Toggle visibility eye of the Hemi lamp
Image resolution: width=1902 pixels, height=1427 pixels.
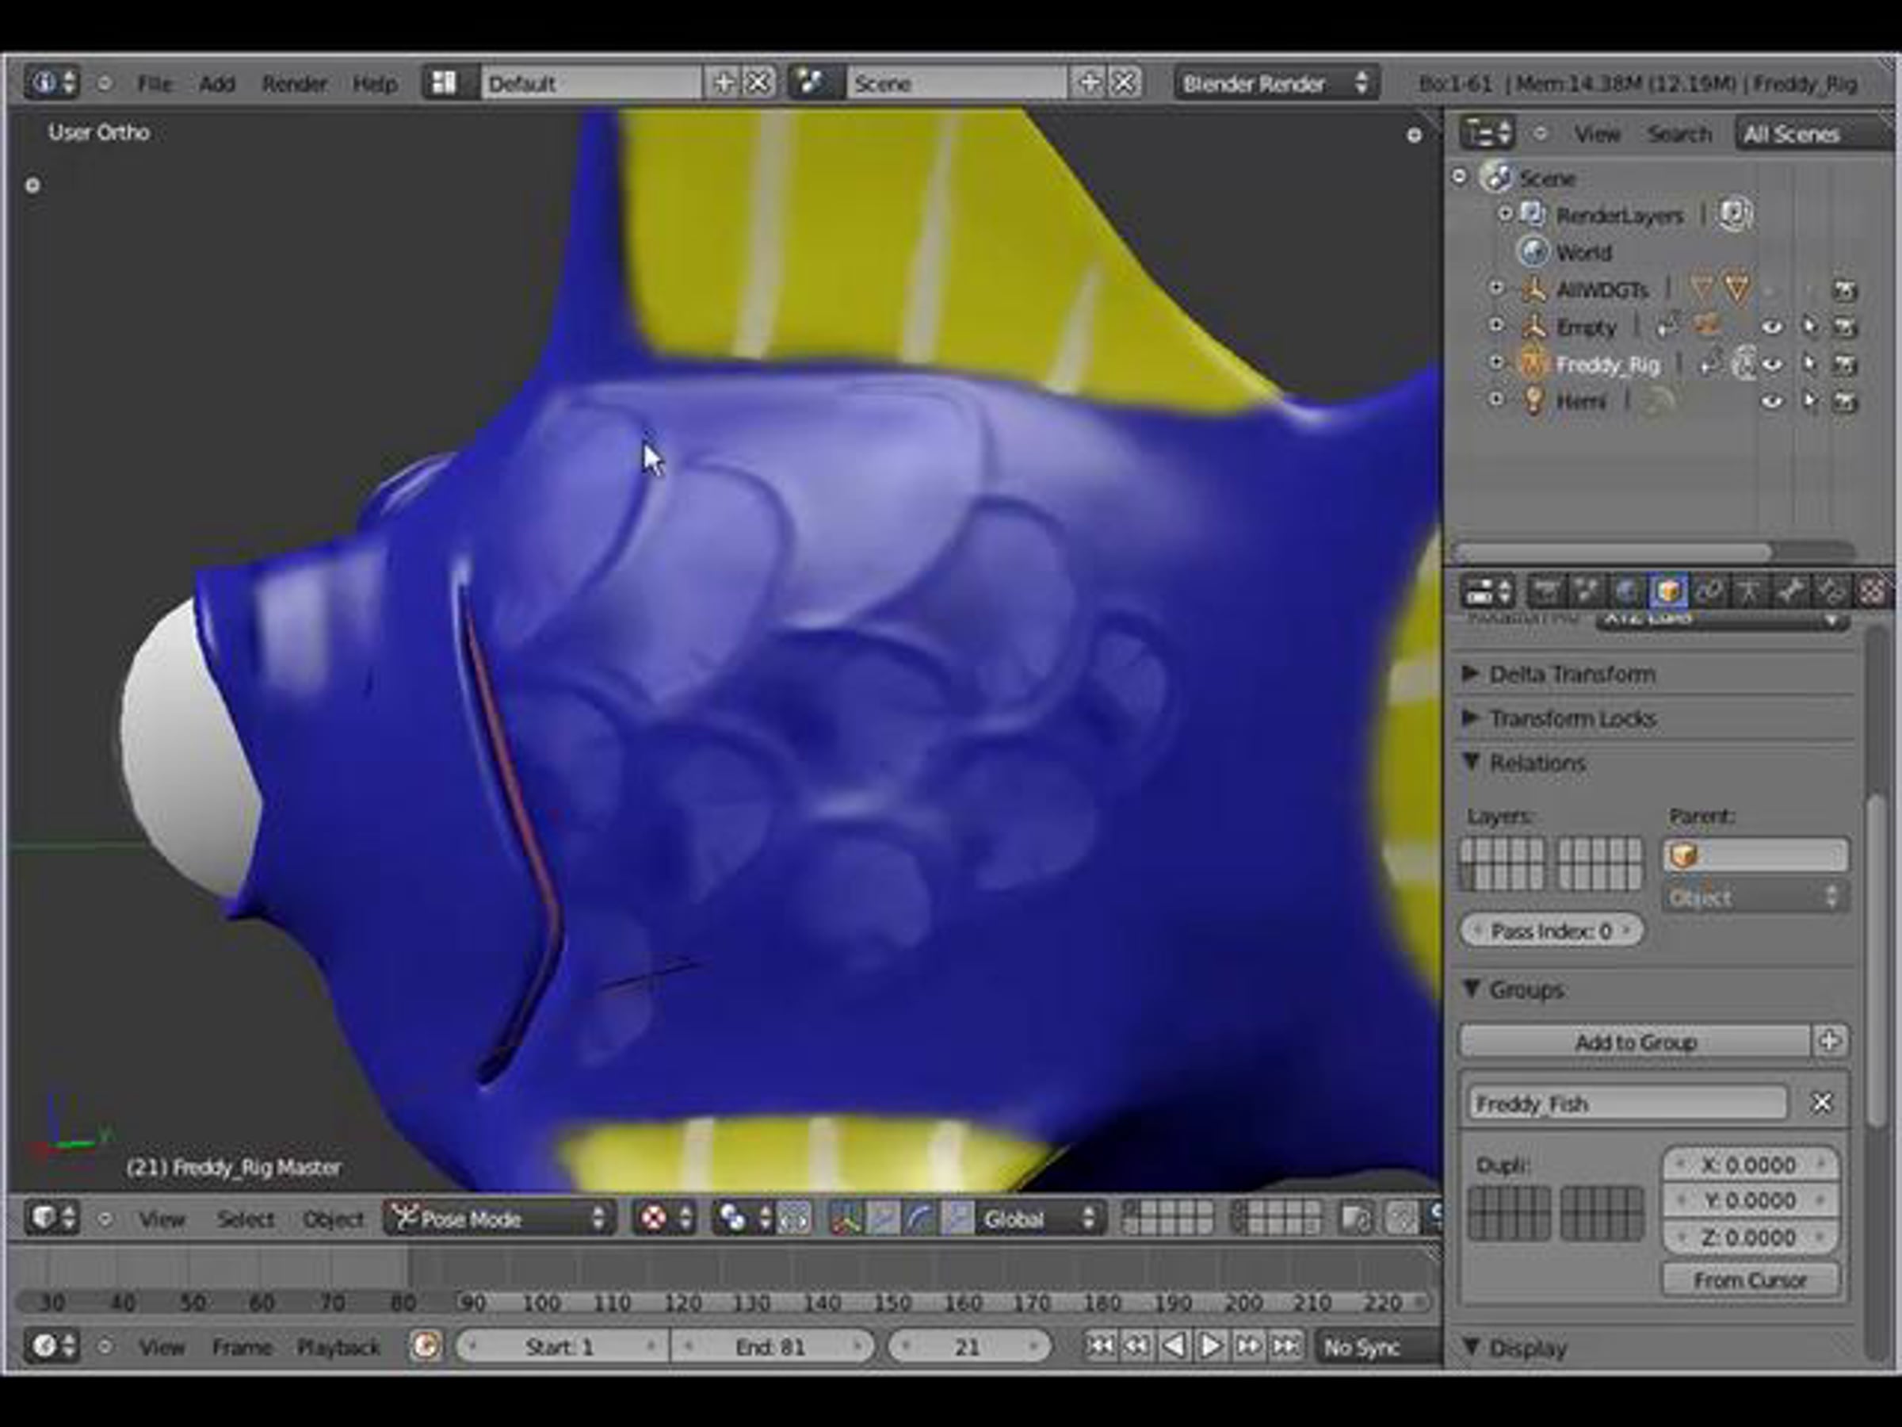click(1772, 402)
